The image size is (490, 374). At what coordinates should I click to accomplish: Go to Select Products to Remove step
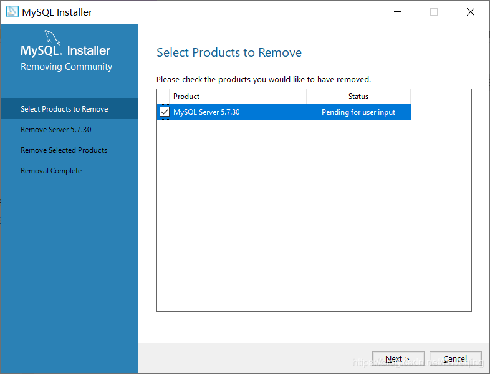click(x=64, y=109)
